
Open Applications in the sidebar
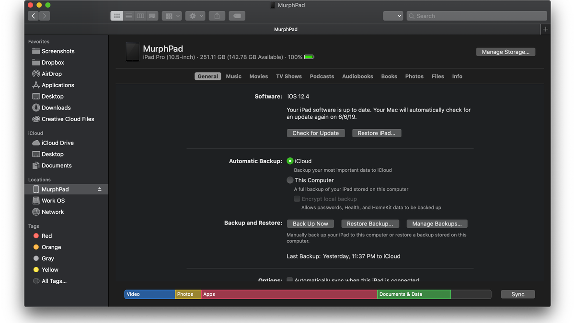66,85
